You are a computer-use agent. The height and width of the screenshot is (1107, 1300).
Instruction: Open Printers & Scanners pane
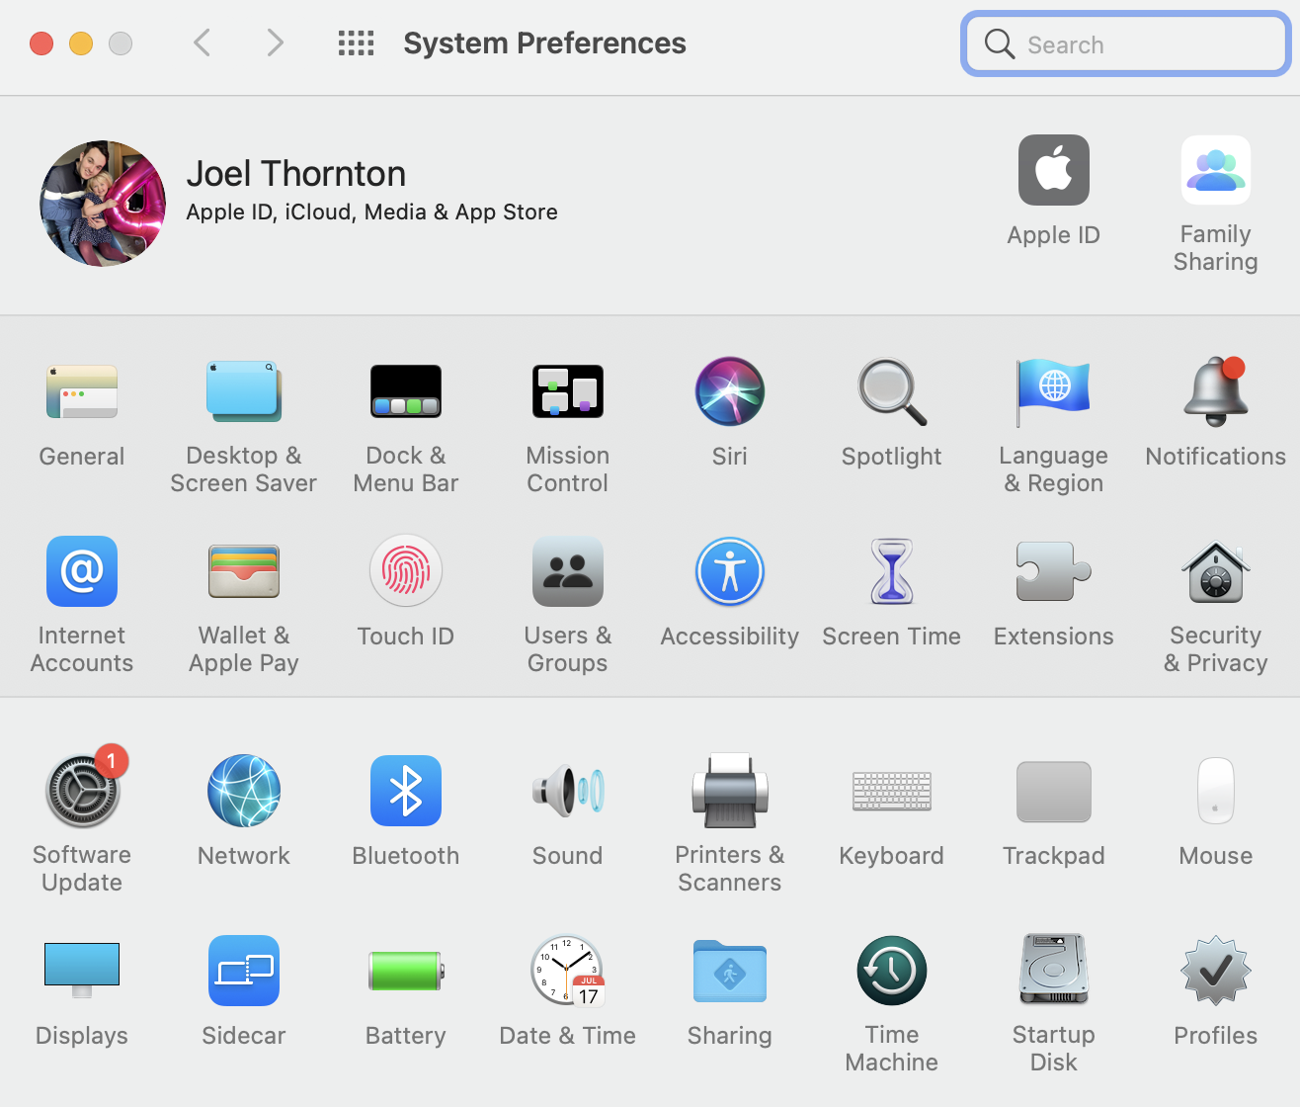click(730, 791)
